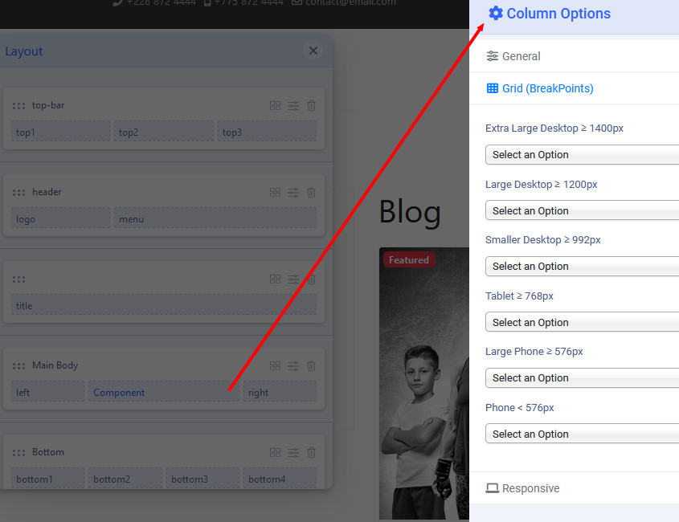Select the Component column in Main Body
Image resolution: width=679 pixels, height=522 pixels.
164,393
